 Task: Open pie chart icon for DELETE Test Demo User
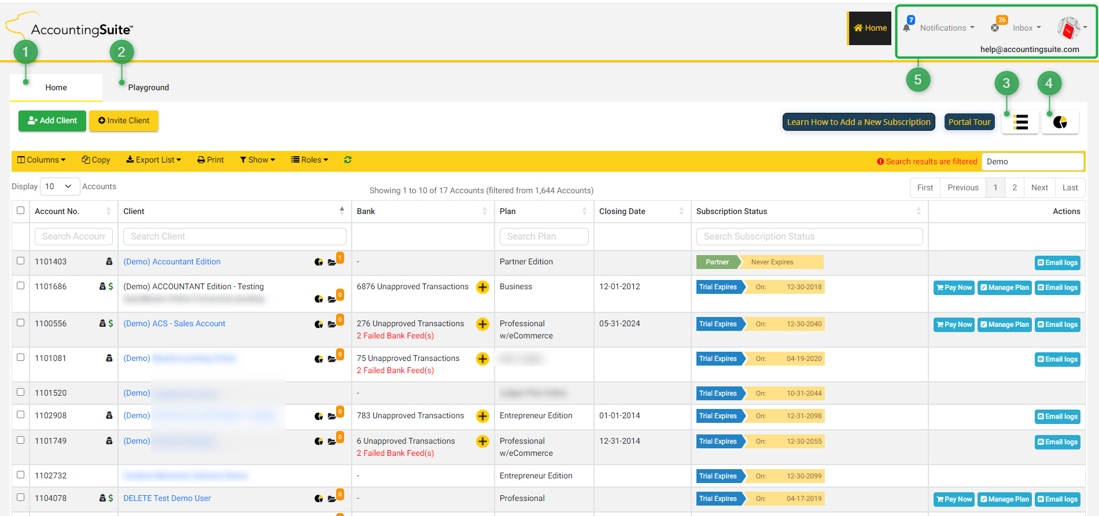click(319, 499)
